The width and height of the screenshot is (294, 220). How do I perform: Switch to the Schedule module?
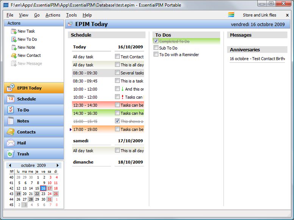(x=26, y=99)
